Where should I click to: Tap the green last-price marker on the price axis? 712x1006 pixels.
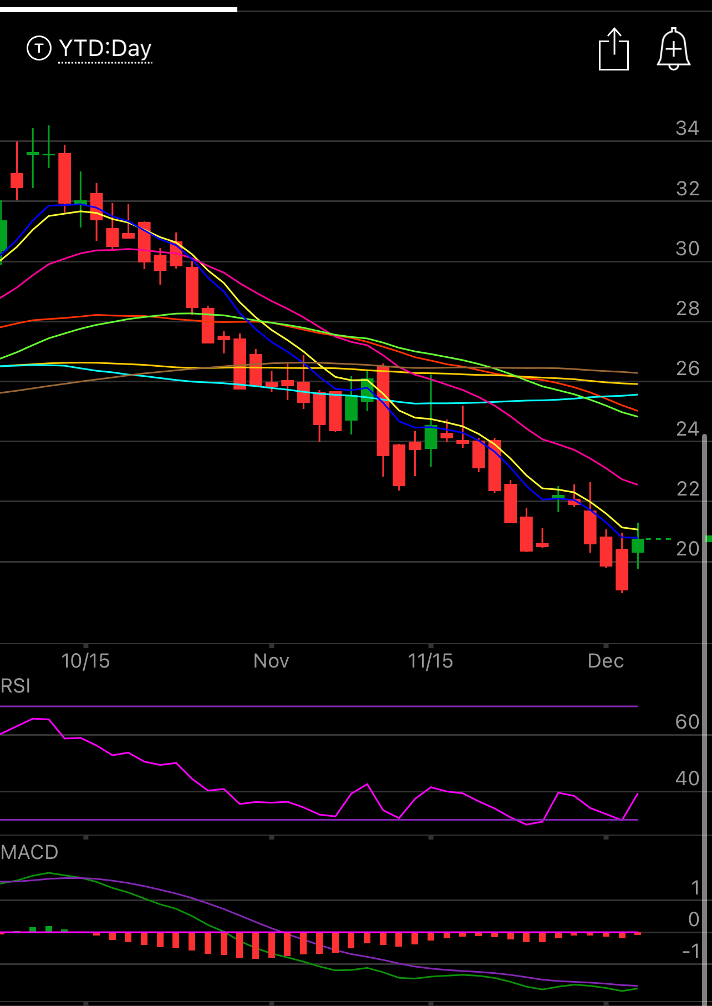709,539
